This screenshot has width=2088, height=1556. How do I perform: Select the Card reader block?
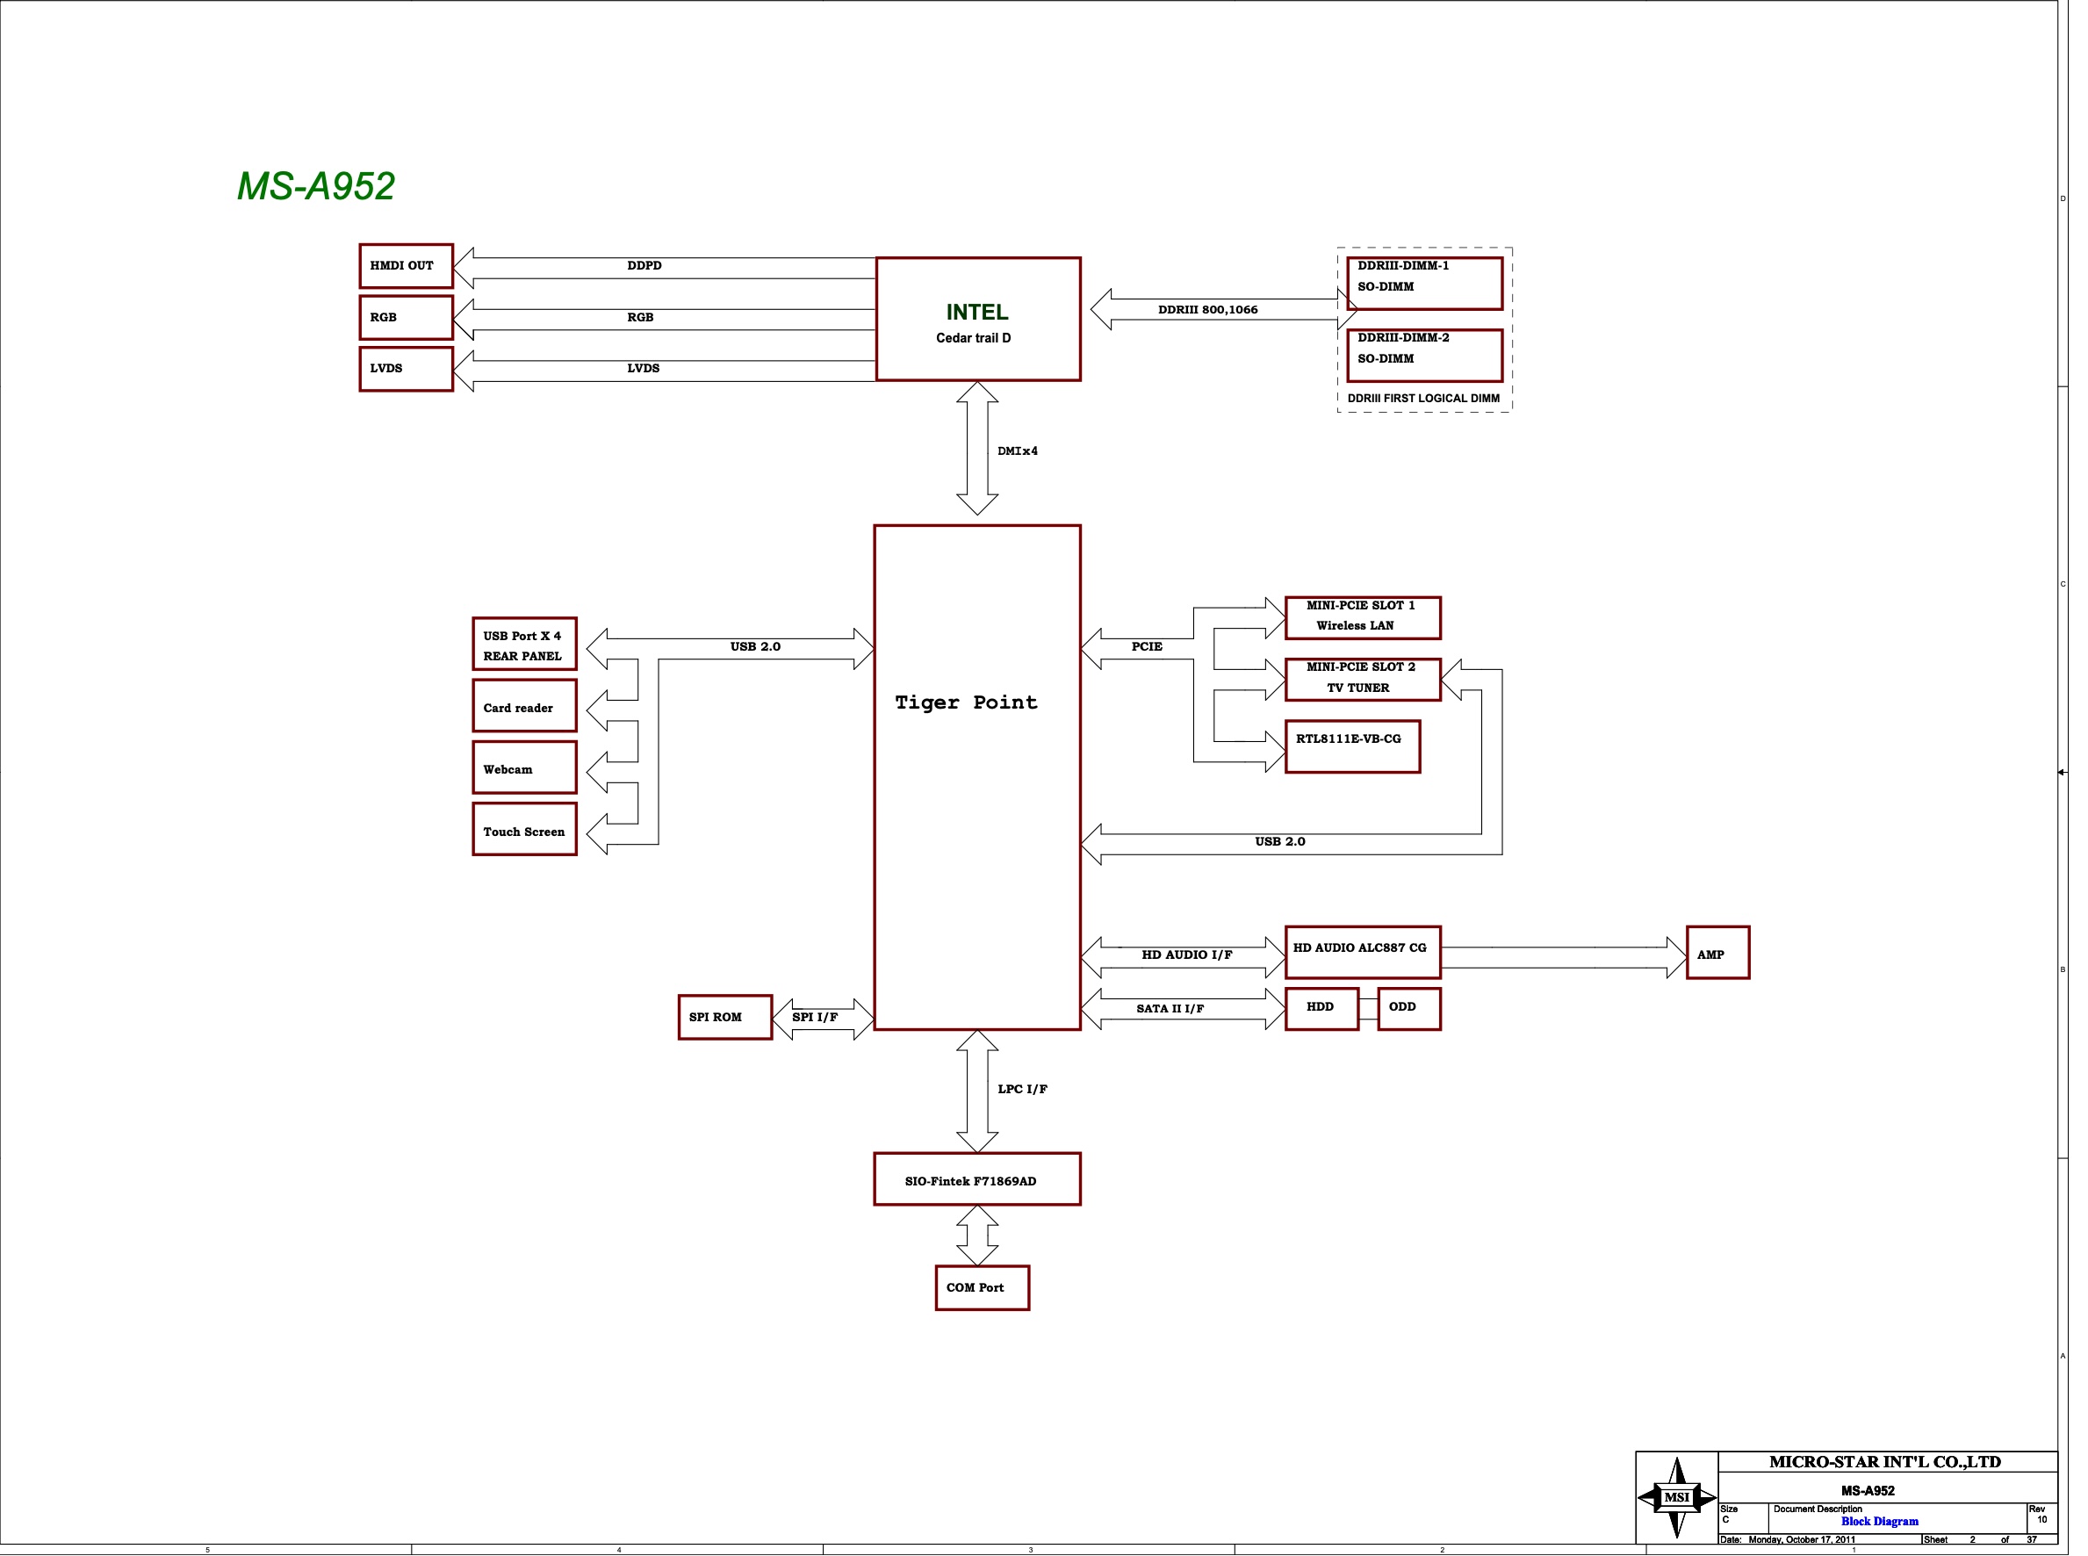coord(523,705)
